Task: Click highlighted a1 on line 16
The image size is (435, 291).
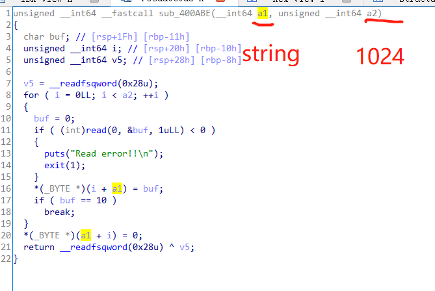Action: pyautogui.click(x=117, y=189)
